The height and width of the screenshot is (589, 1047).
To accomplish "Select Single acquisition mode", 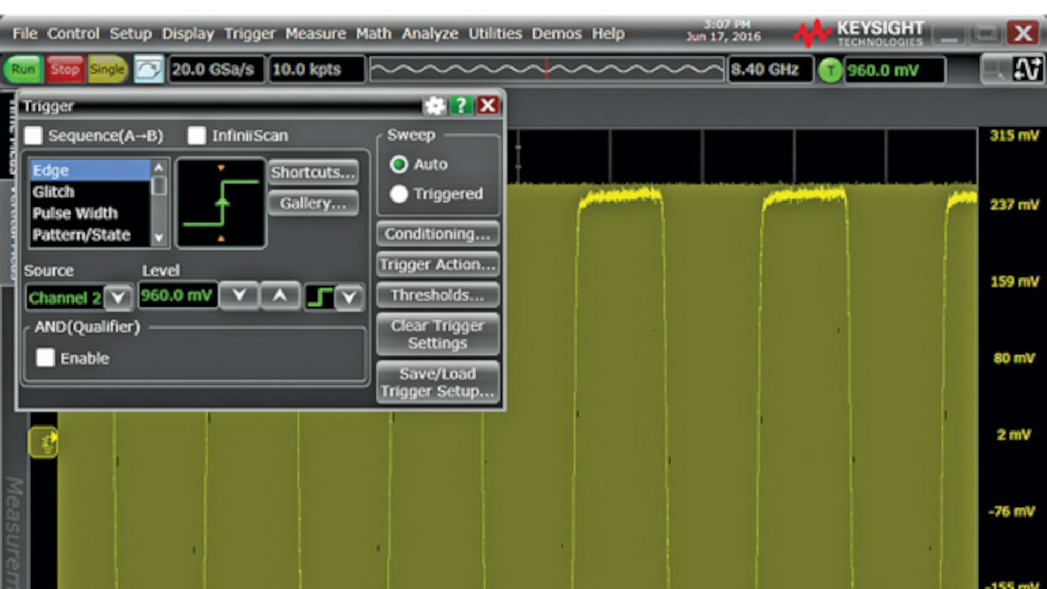I will click(x=107, y=69).
